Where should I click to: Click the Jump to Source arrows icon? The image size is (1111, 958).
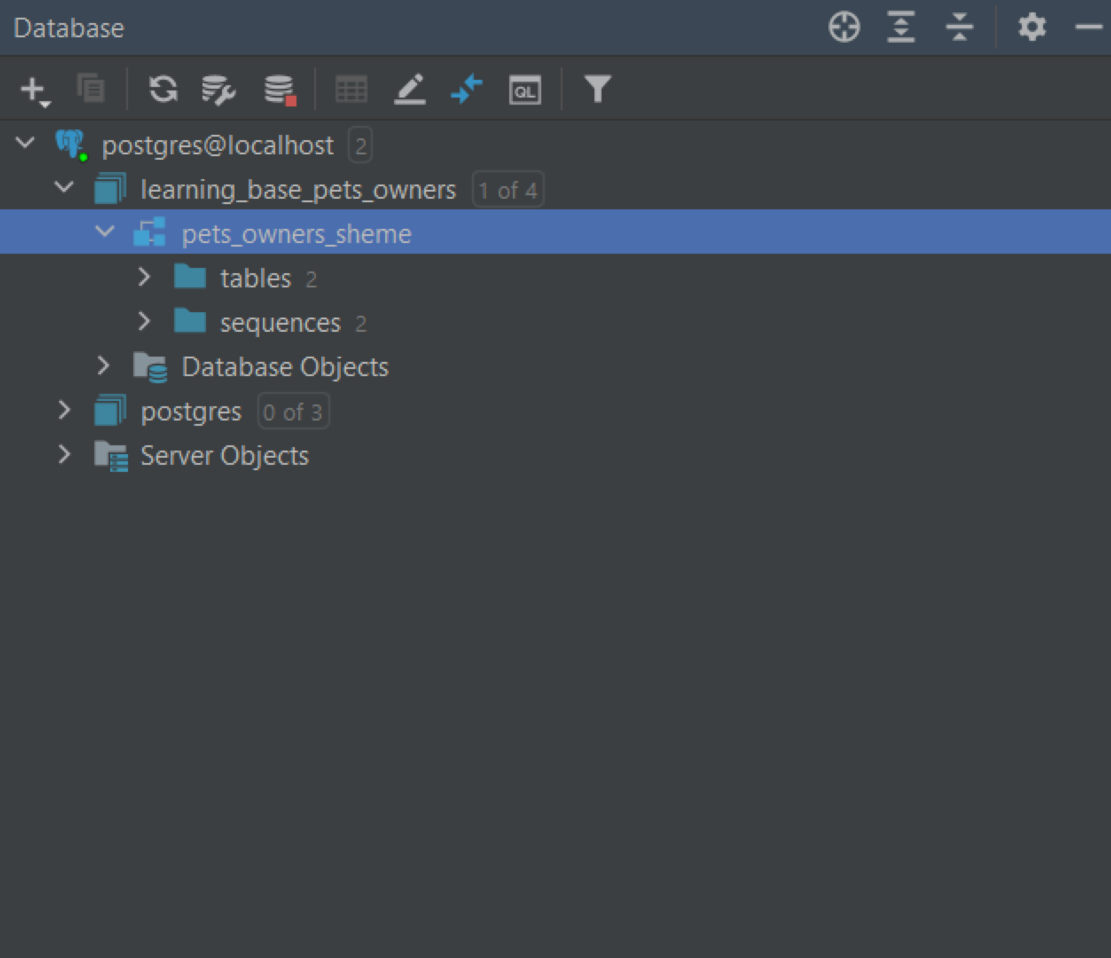[x=467, y=88]
